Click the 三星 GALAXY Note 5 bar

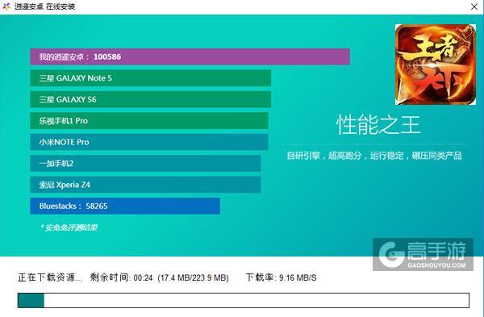[151, 78]
